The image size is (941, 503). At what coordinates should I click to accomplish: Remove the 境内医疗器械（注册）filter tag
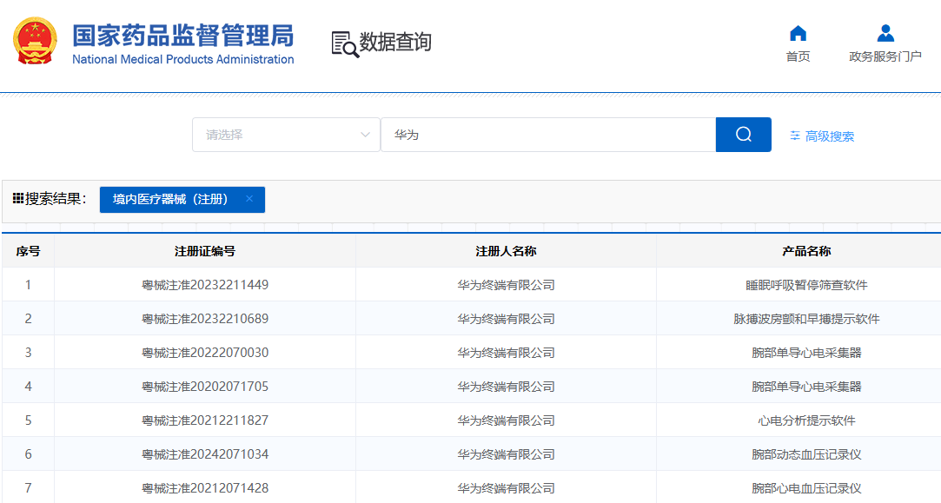[x=249, y=199]
